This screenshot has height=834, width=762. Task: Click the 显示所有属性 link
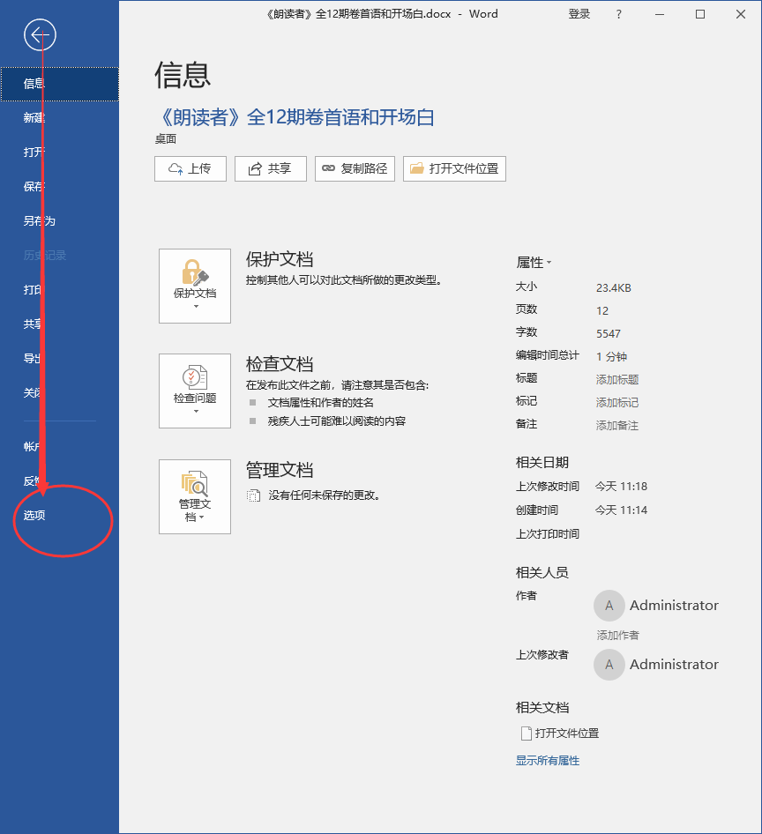546,759
